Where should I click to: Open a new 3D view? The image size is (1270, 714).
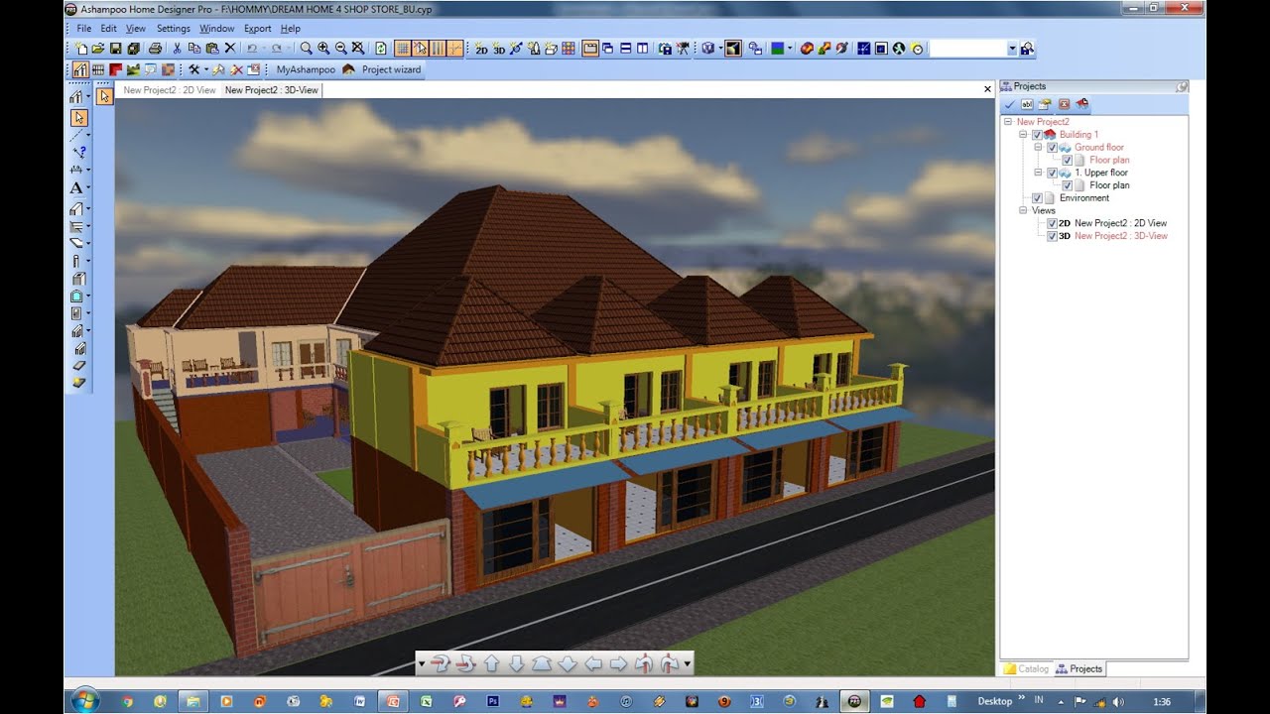pyautogui.click(x=499, y=48)
